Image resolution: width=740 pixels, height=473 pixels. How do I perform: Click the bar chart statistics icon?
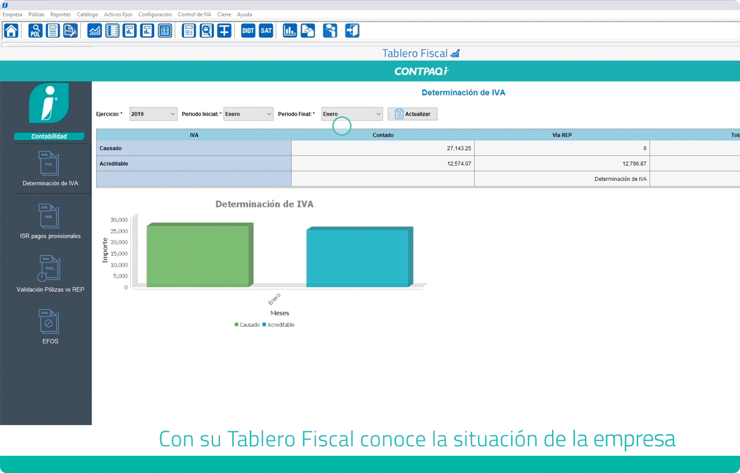[290, 30]
